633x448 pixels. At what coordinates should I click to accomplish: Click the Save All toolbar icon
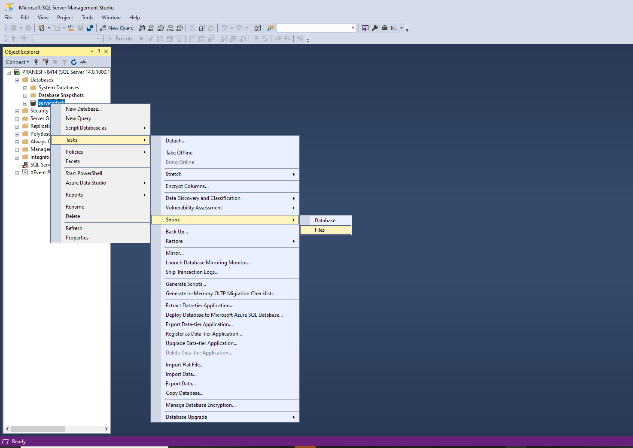click(x=90, y=28)
